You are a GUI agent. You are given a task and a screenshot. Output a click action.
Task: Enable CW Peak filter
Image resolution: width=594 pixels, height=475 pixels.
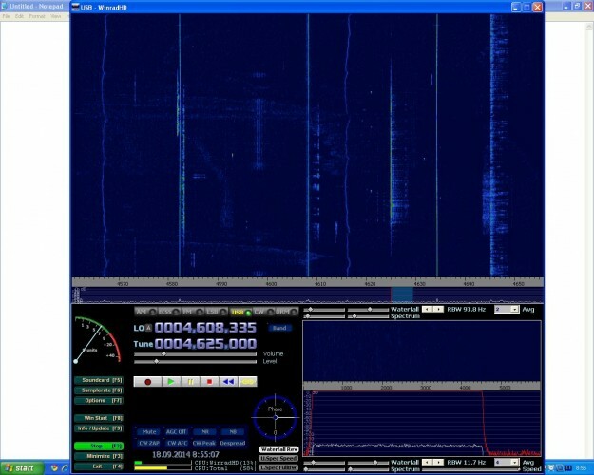point(204,443)
